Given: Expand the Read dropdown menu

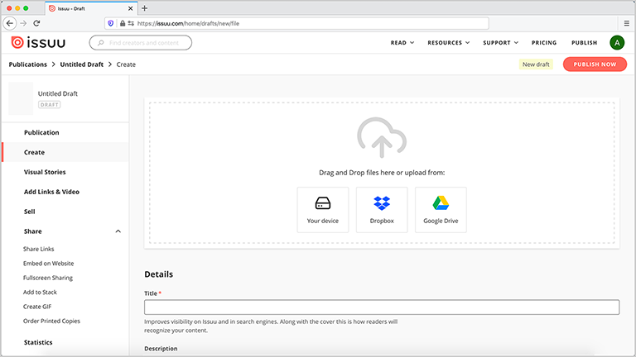Looking at the screenshot, I should 402,43.
